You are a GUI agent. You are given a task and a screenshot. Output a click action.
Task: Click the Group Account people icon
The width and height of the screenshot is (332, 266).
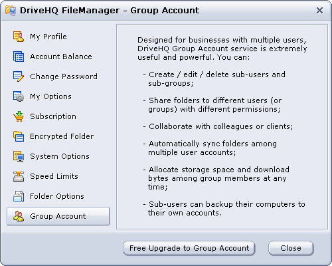point(19,216)
